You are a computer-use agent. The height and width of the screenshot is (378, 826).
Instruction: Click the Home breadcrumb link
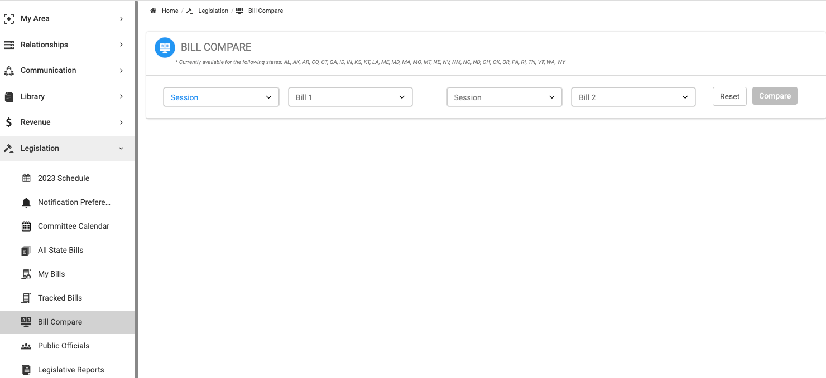170,11
